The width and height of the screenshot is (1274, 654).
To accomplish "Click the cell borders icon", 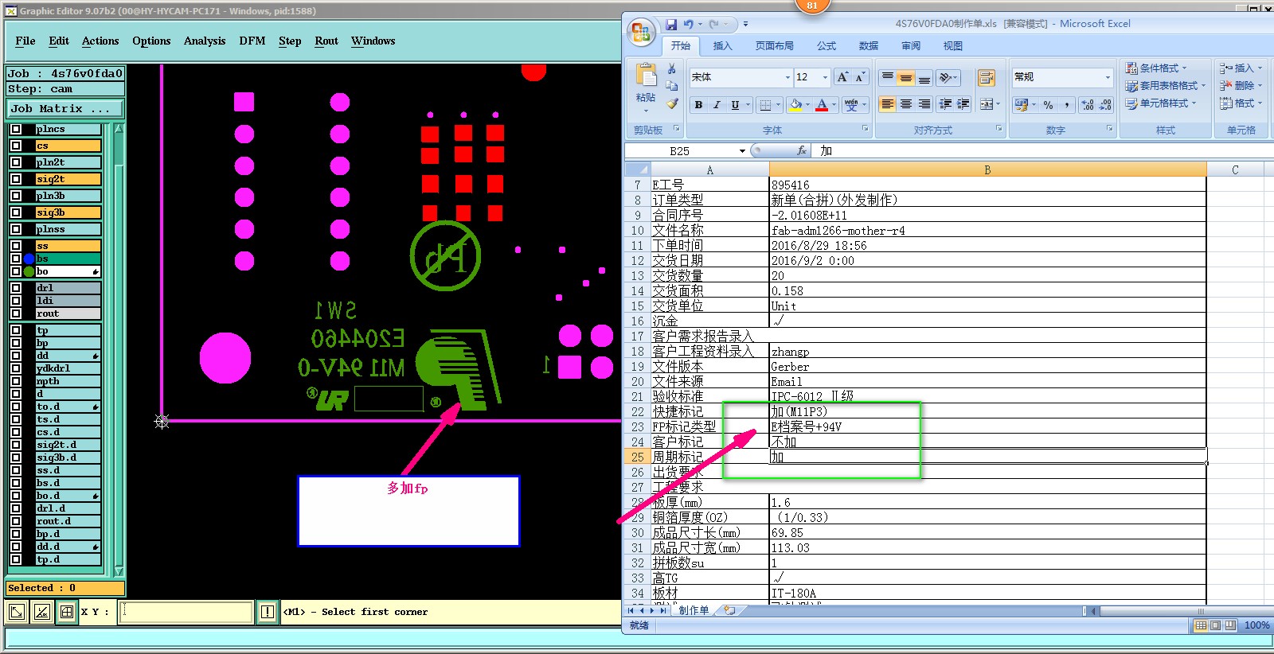I will point(764,104).
